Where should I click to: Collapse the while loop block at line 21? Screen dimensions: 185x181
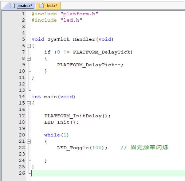pyautogui.click(x=29, y=141)
